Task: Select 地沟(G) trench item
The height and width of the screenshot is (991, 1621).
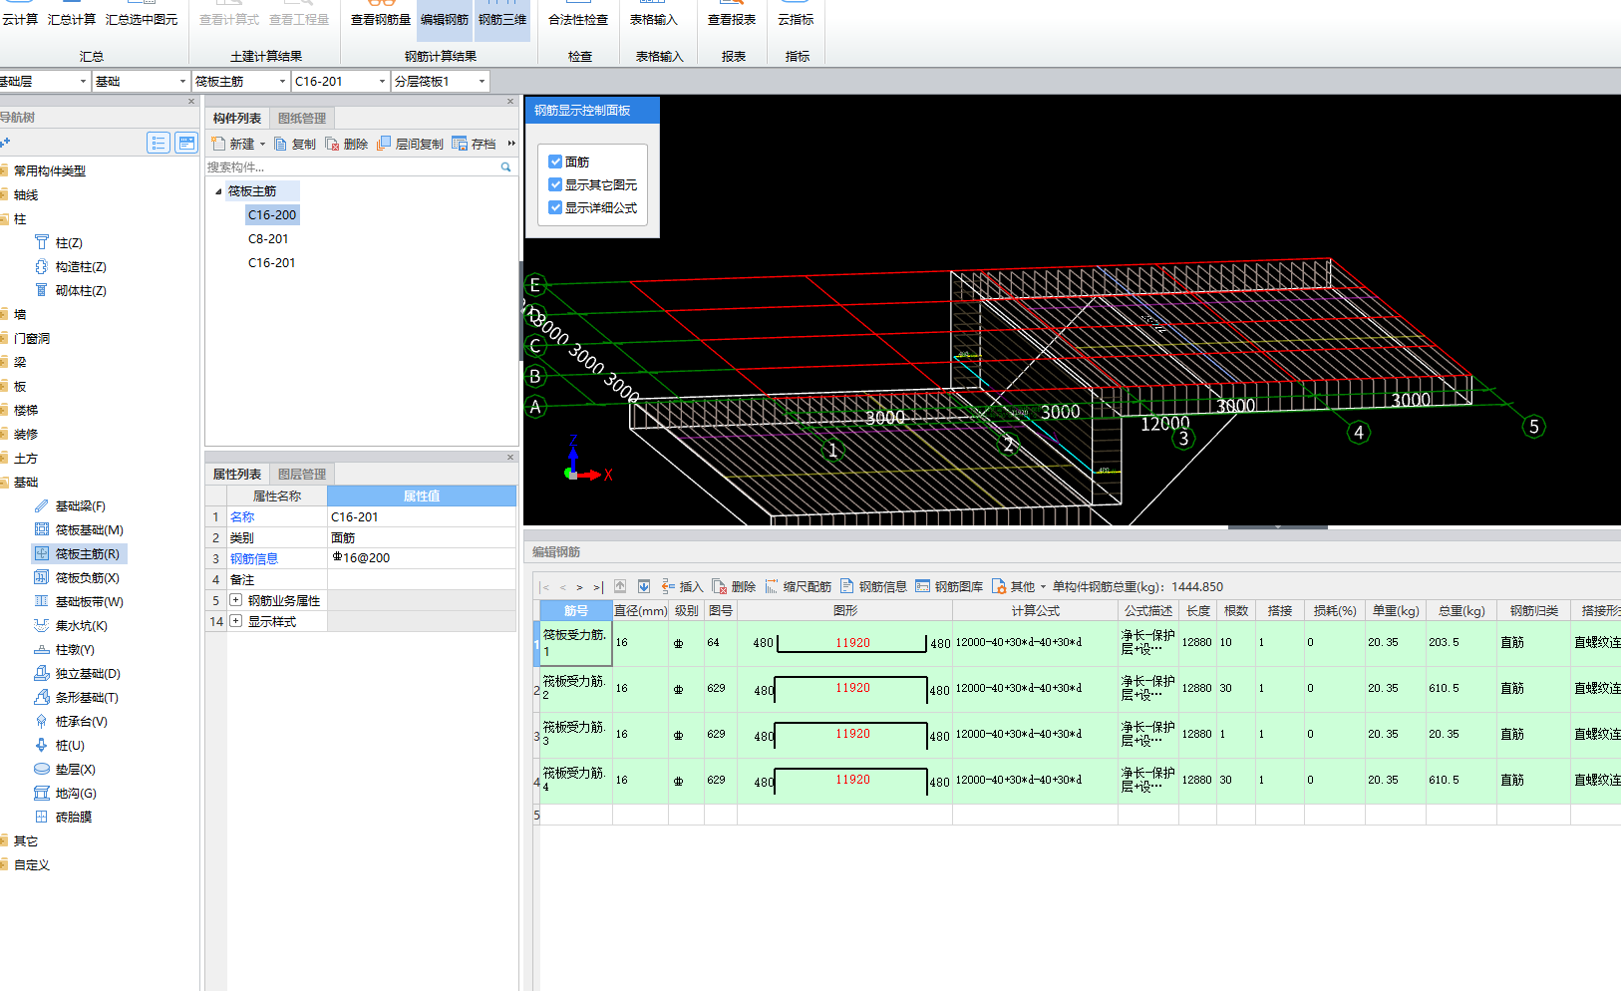Action: click(76, 793)
